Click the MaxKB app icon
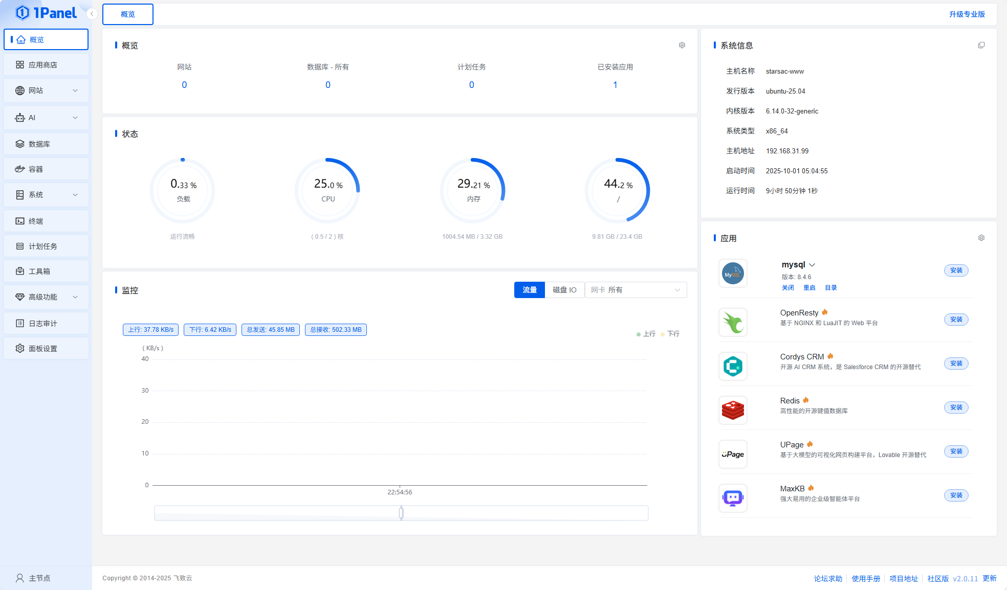 click(x=733, y=498)
